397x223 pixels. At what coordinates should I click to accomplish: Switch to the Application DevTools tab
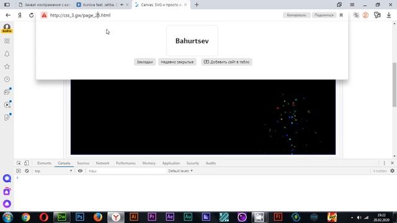tap(171, 164)
